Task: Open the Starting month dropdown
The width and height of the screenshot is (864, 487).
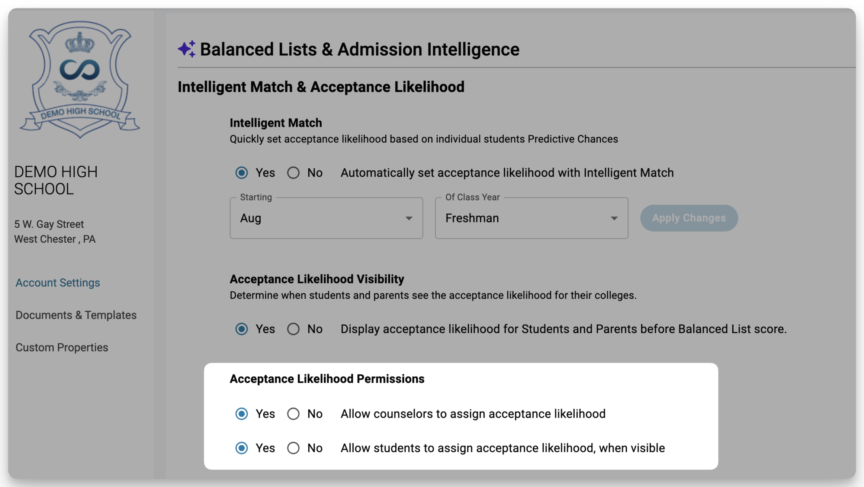Action: coord(326,218)
